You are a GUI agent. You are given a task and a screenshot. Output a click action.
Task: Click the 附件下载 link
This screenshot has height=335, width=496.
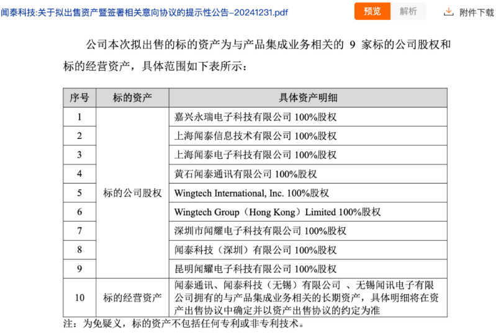coord(476,12)
